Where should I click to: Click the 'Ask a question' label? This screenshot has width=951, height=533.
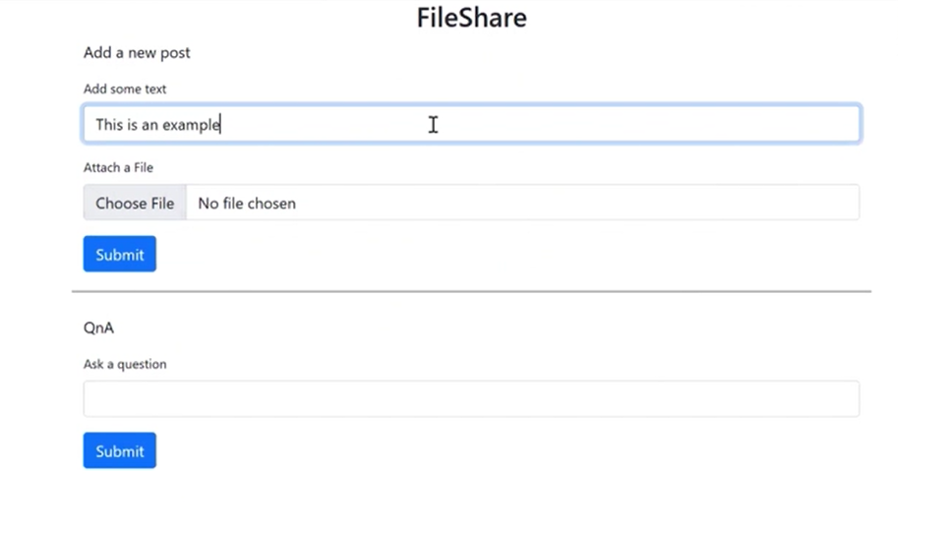pyautogui.click(x=125, y=365)
